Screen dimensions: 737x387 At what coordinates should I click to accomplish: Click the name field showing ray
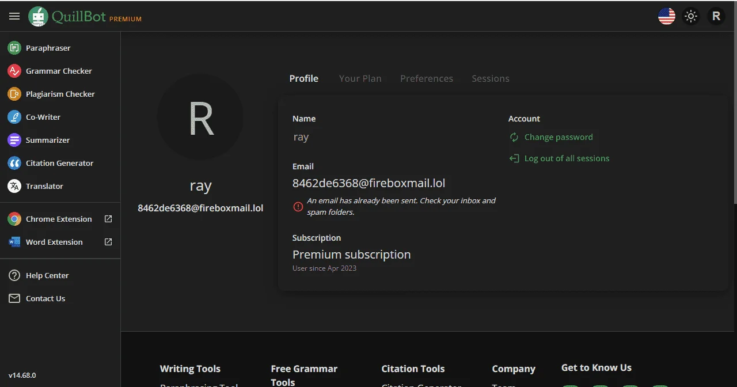[x=301, y=137]
